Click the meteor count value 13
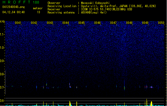 [x=38, y=12]
